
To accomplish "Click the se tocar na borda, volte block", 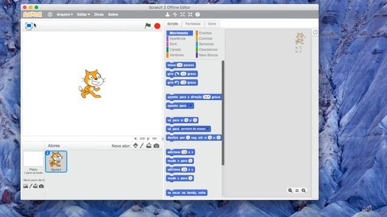I will pos(187,193).
